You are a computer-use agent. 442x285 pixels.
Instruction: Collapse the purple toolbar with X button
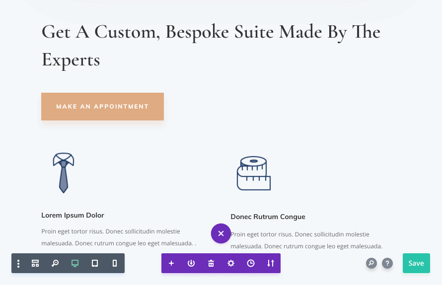coord(221,233)
